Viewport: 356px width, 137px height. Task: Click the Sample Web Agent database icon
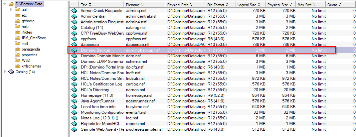pyautogui.click(x=74, y=129)
